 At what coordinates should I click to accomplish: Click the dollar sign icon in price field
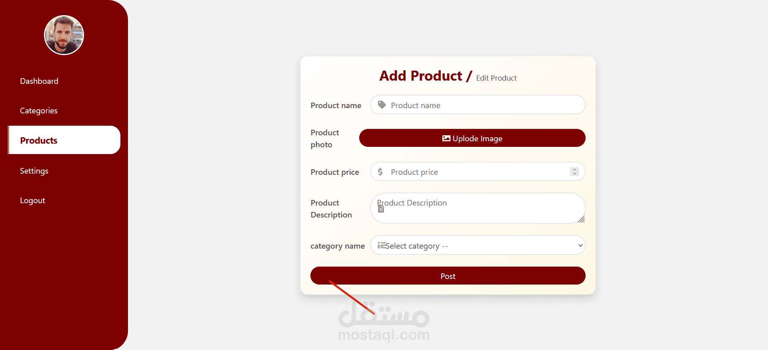tap(380, 172)
